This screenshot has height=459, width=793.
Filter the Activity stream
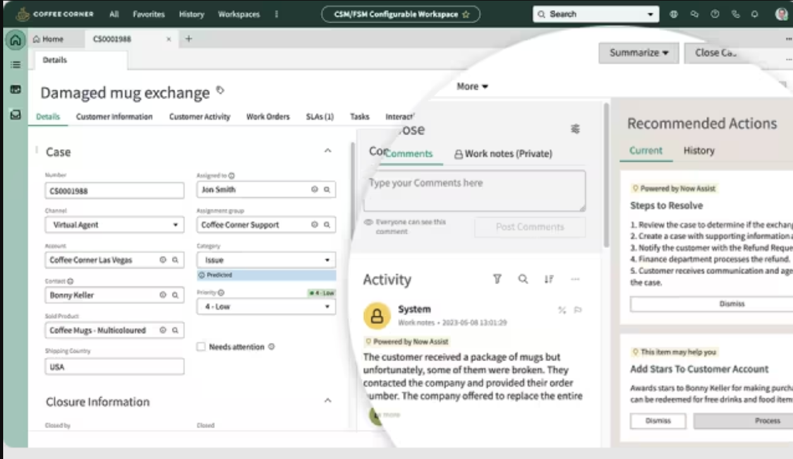pyautogui.click(x=497, y=279)
